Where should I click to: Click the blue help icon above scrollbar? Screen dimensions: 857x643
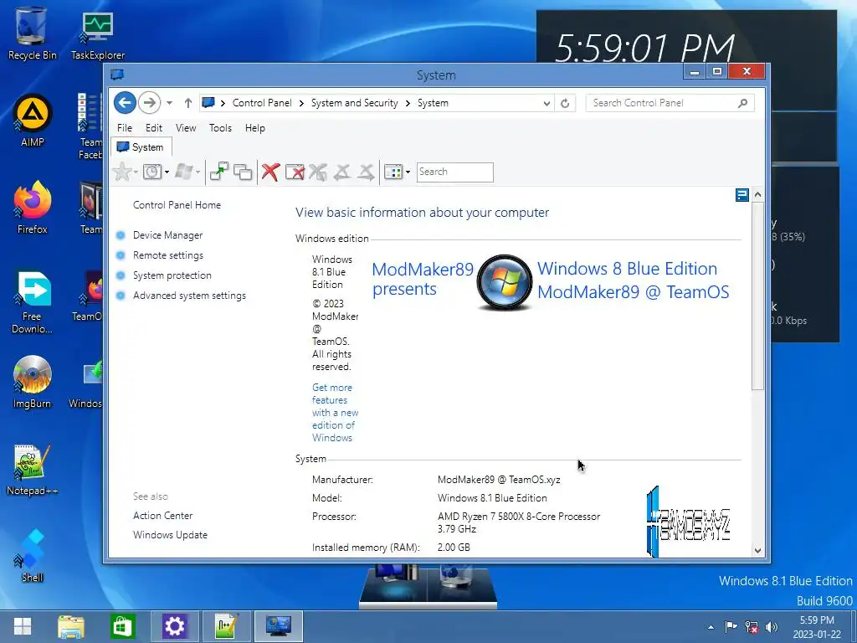tap(742, 195)
